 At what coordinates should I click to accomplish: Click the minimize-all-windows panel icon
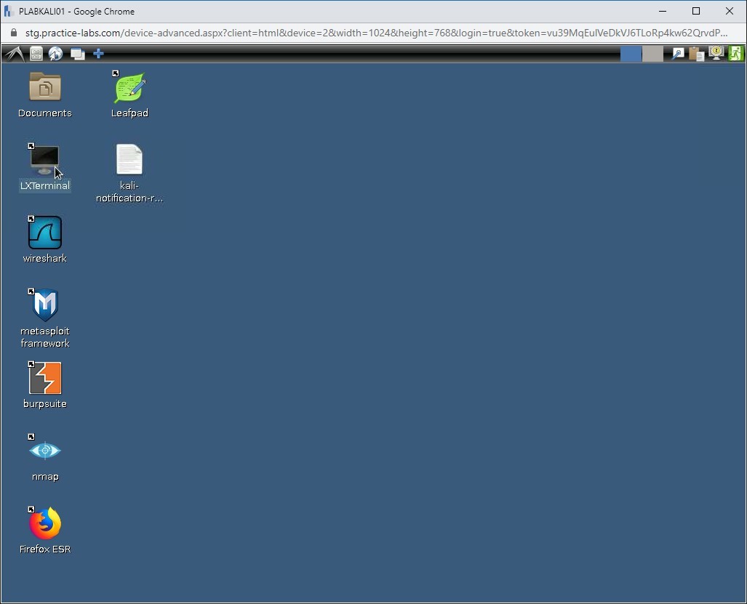77,53
